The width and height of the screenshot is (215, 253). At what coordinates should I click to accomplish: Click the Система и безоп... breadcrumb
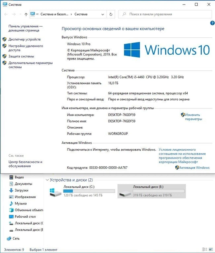(x=54, y=14)
